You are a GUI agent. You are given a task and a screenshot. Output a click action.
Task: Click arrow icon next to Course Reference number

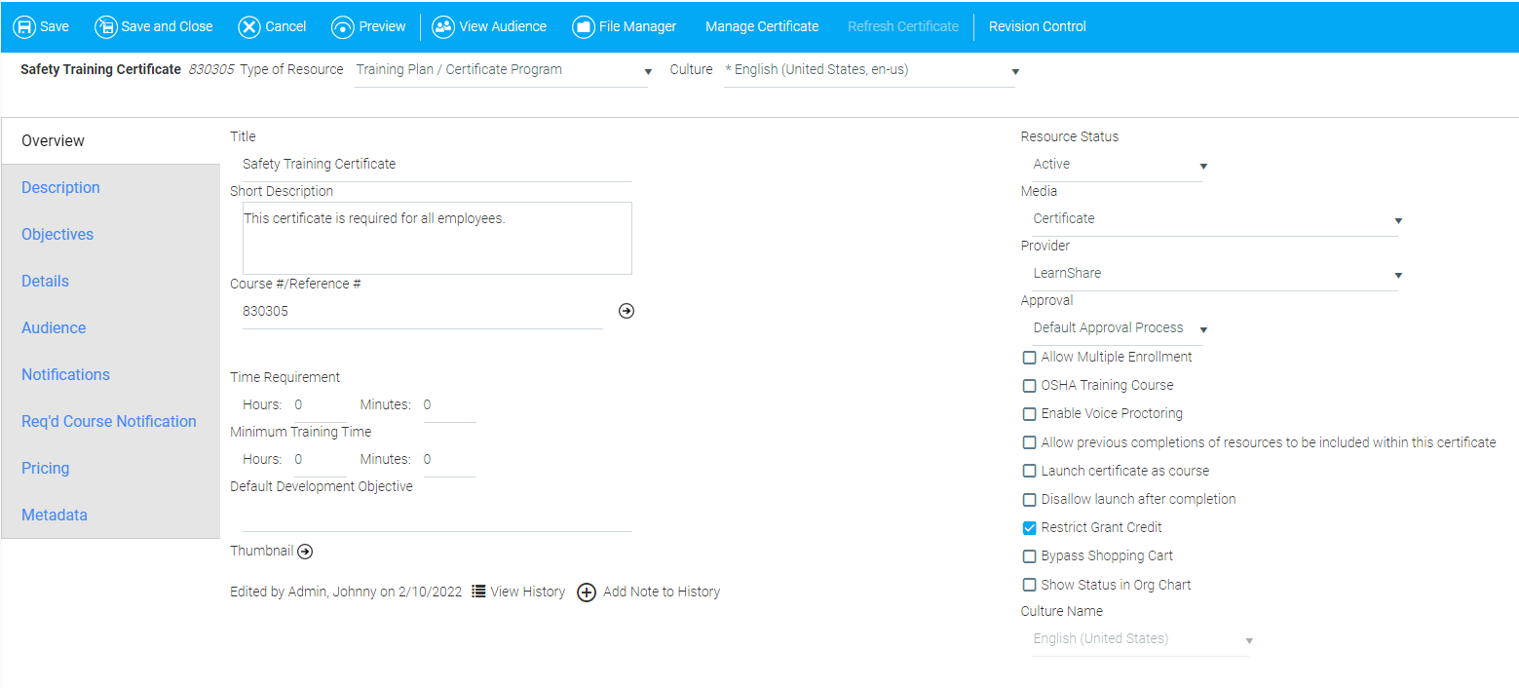tap(627, 311)
